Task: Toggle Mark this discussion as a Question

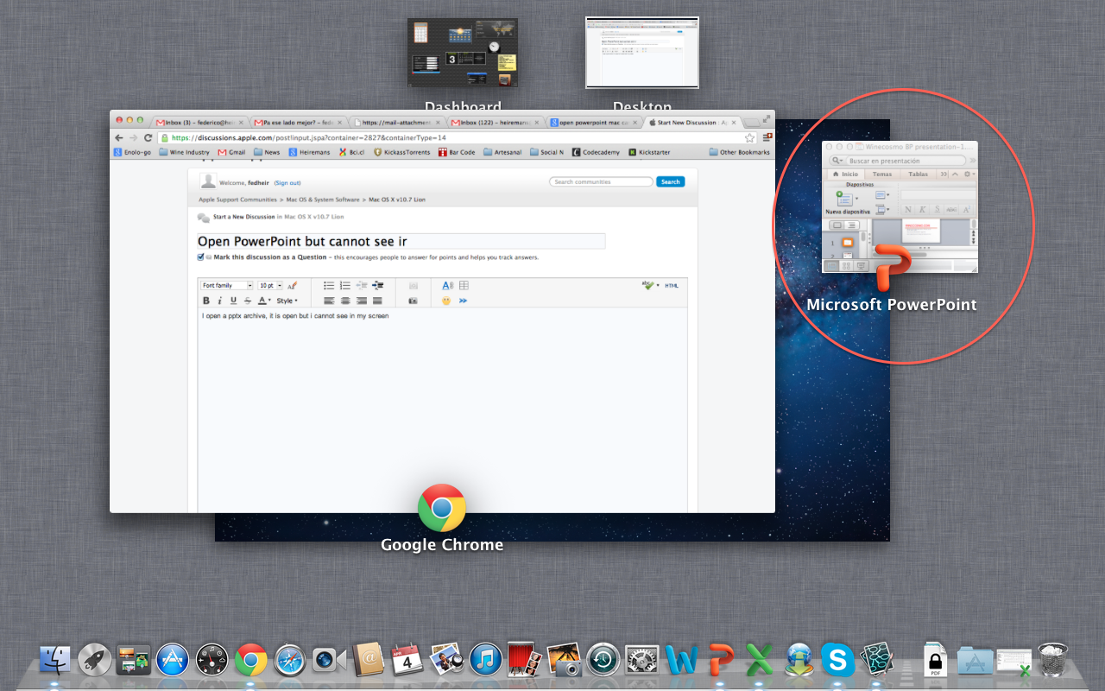Action: [x=201, y=257]
